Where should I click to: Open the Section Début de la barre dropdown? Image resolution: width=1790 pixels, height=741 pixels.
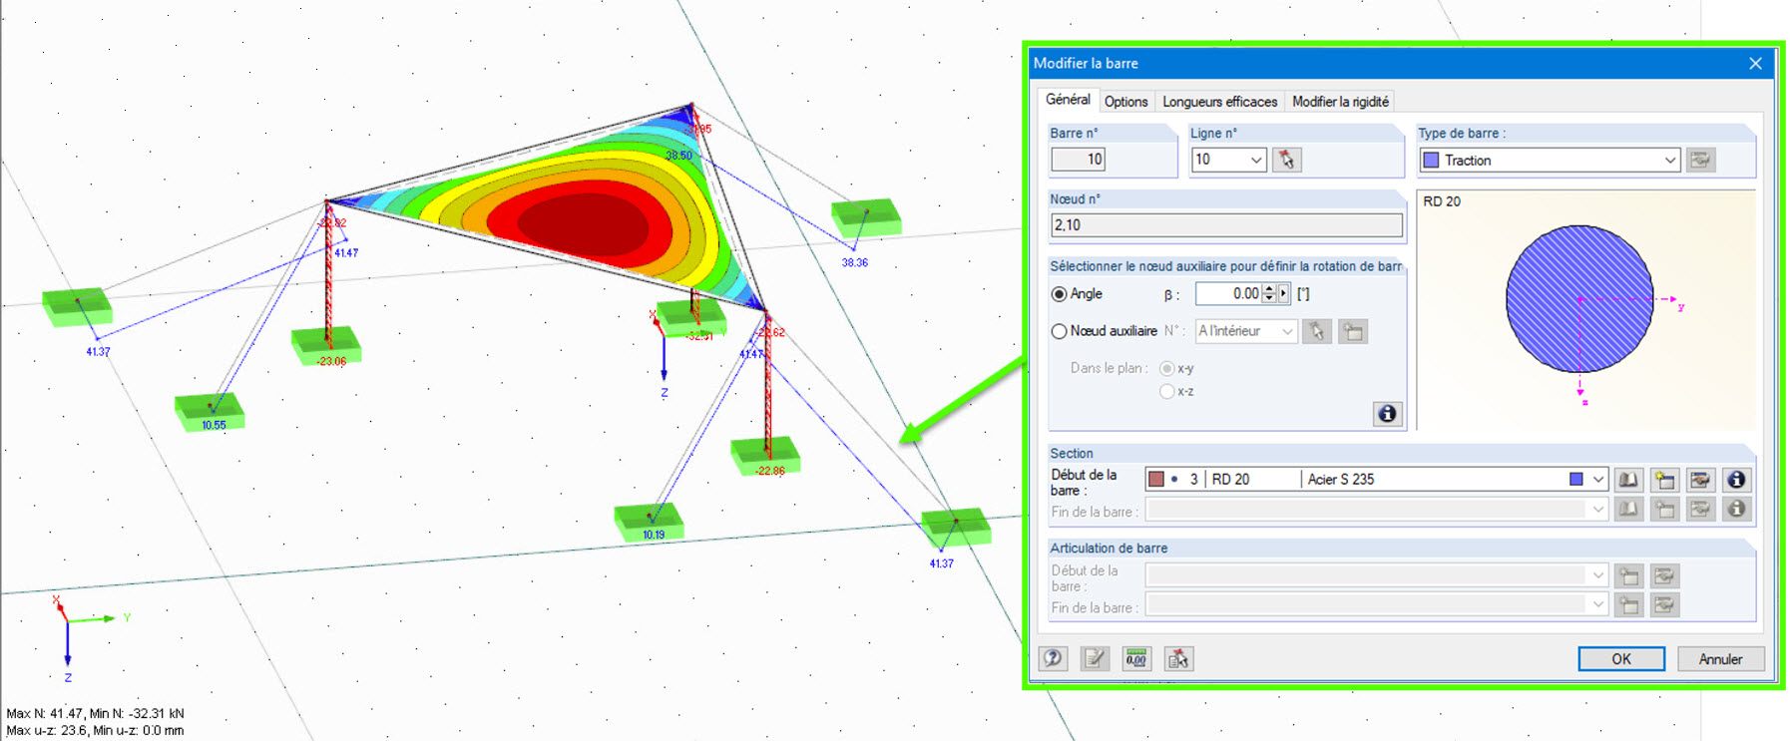tap(1597, 480)
